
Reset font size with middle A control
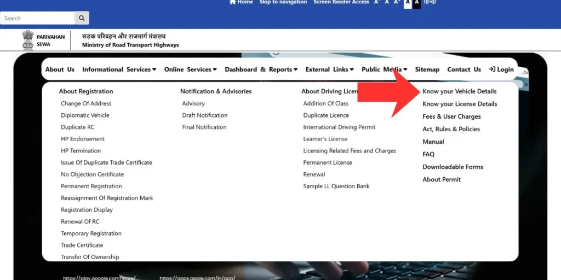point(387,2)
